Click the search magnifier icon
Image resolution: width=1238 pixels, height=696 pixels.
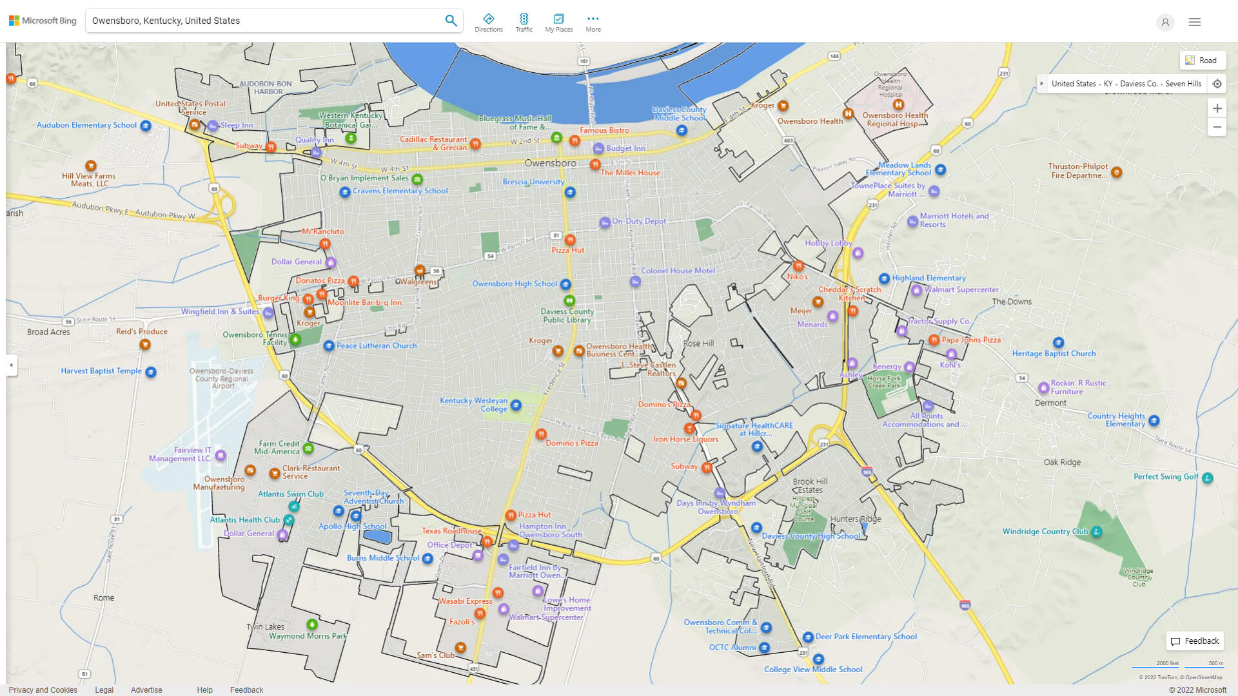451,21
